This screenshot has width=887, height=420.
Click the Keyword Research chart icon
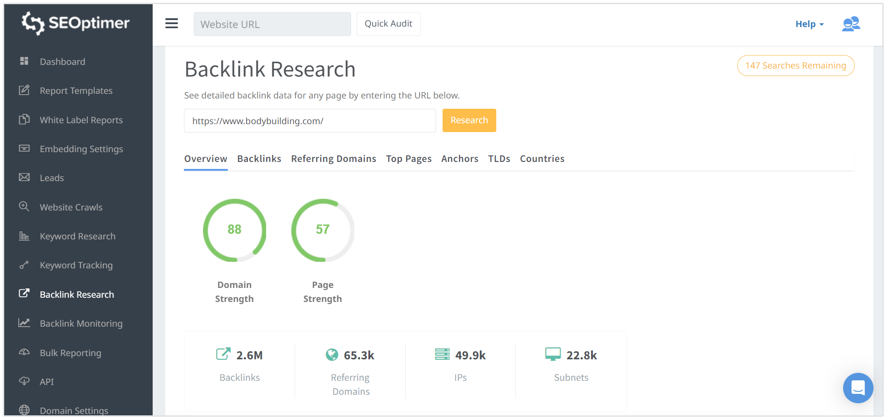pos(24,236)
